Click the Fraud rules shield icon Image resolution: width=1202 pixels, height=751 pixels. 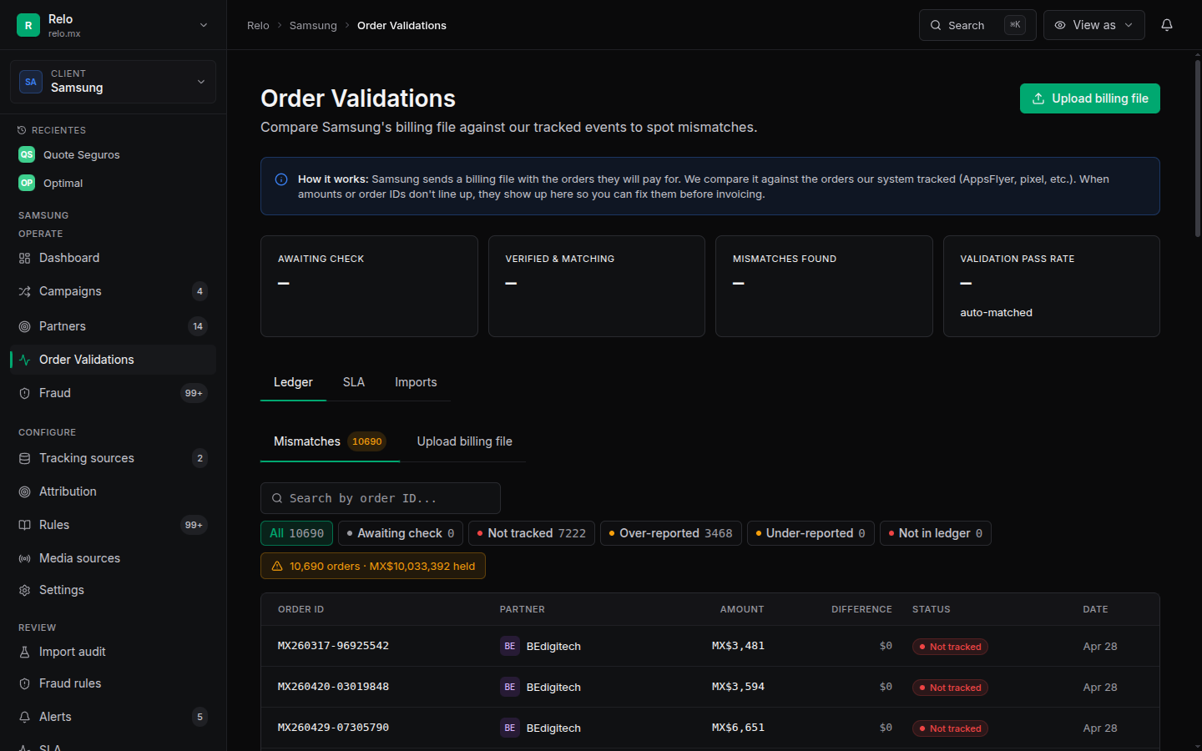[x=24, y=683]
